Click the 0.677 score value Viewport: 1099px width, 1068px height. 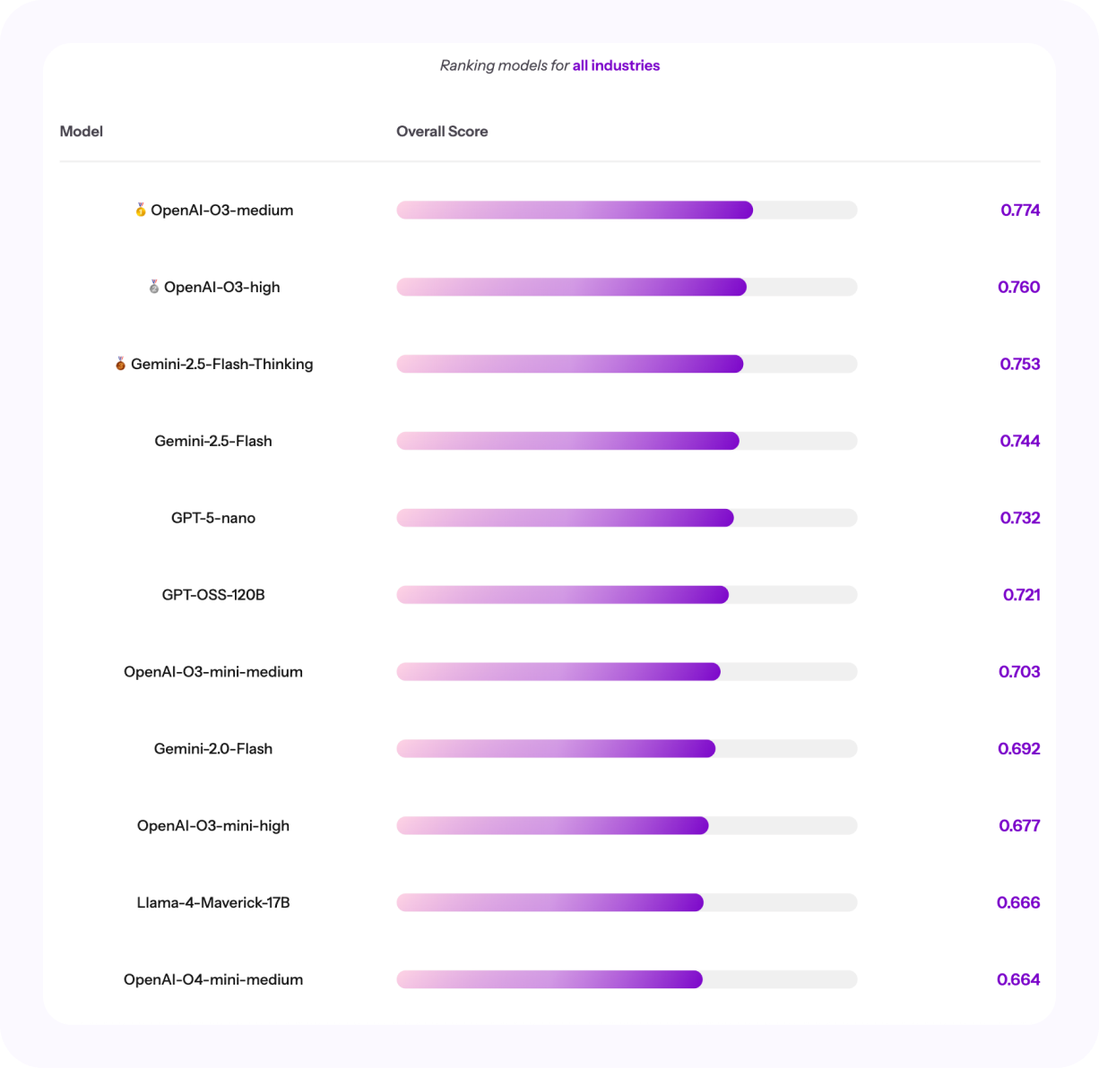pos(1019,826)
